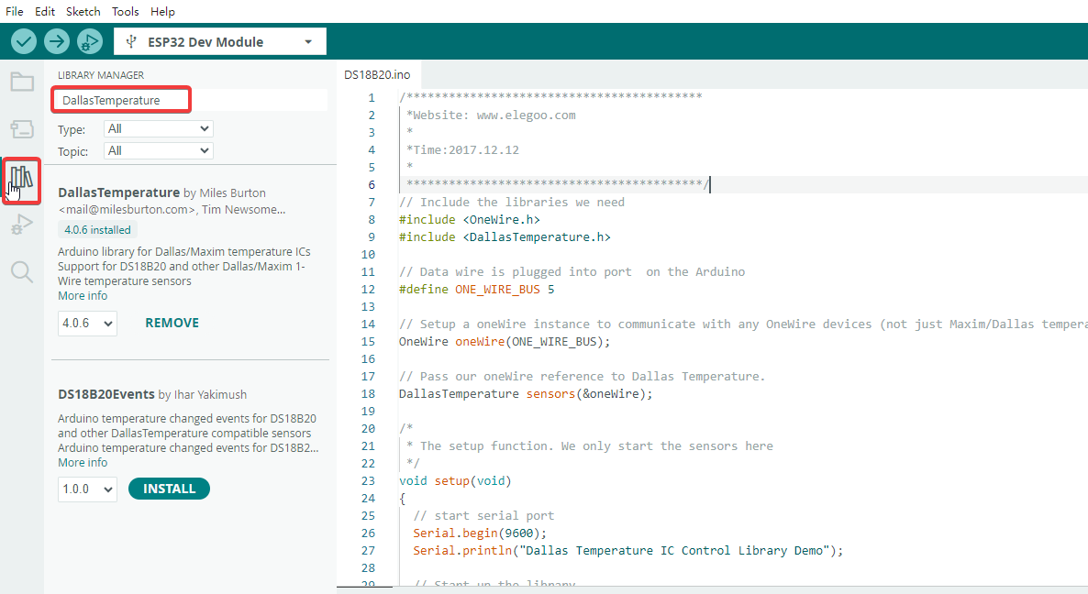Screen dimensions: 1088x594
Task: Open the Debug sidebar panel icon
Action: (22, 225)
